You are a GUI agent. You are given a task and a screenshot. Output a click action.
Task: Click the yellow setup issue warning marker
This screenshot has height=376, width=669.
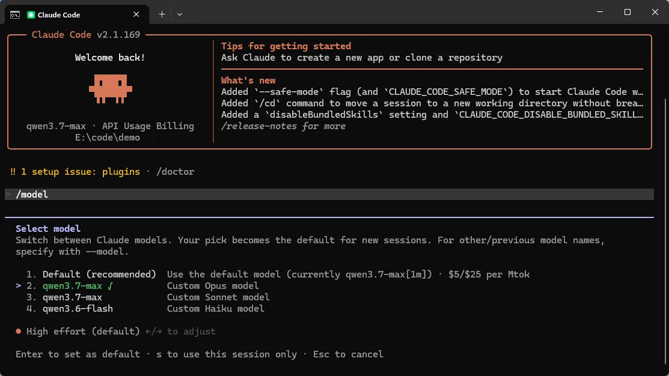click(13, 171)
